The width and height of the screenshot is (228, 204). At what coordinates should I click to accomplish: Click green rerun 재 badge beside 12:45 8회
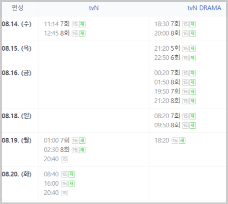tap(82, 33)
